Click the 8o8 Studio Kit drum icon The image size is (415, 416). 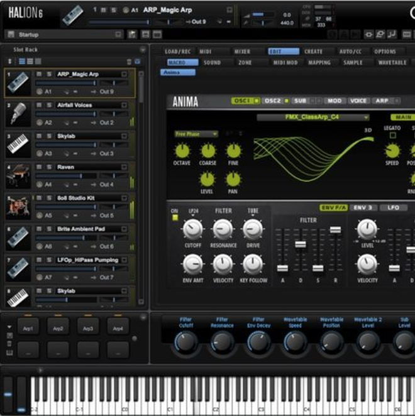(18, 207)
